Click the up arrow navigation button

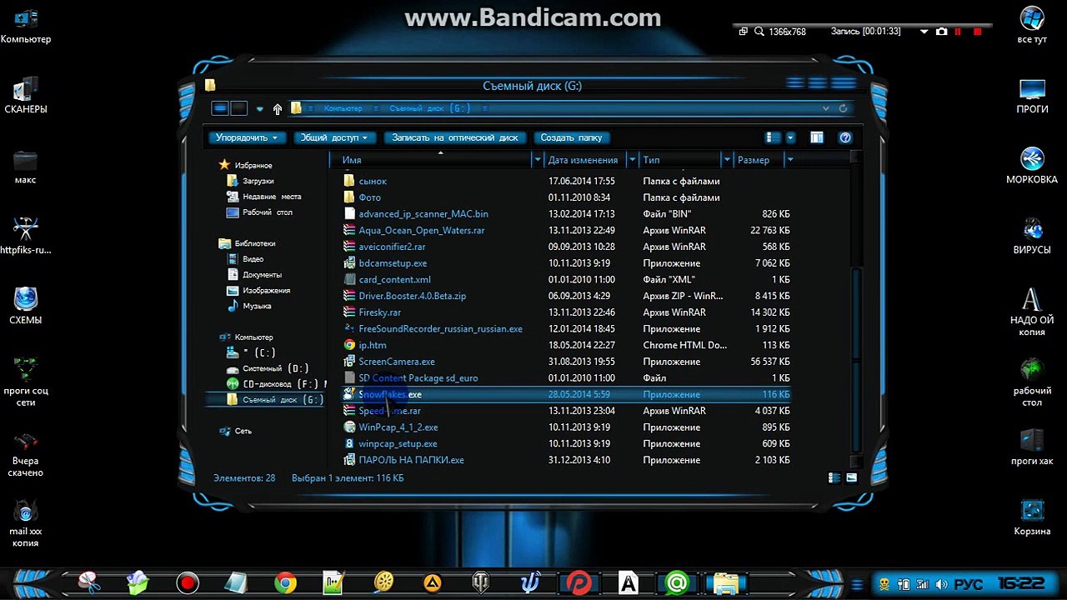point(278,108)
